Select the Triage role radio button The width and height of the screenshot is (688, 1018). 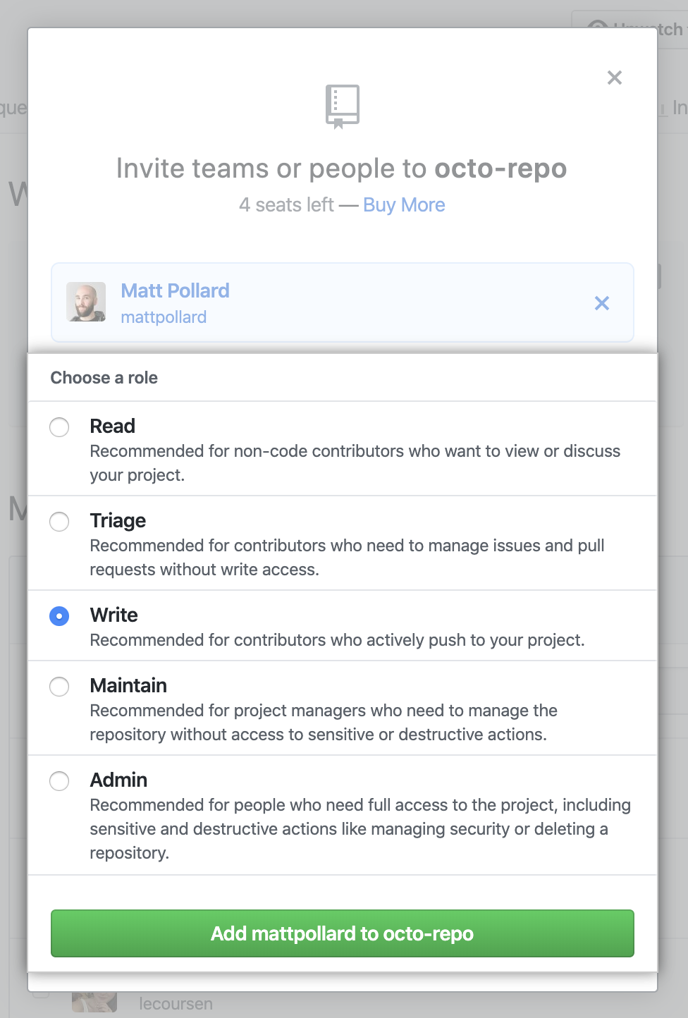click(59, 522)
